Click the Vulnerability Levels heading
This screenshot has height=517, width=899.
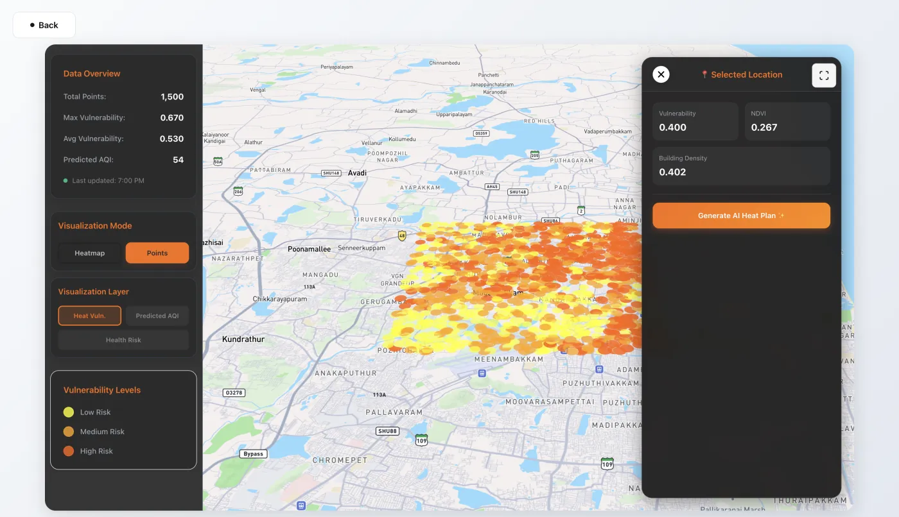pyautogui.click(x=102, y=390)
